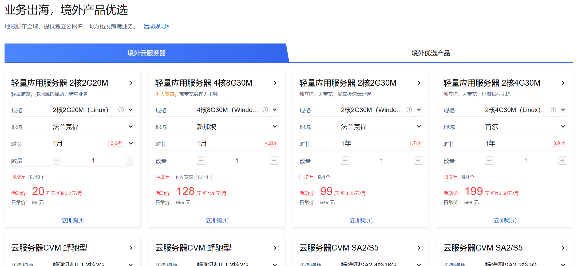Expand 规格 dropdown 4核8G30M (Windo…)
This screenshot has height=266, width=578.
coord(275,110)
